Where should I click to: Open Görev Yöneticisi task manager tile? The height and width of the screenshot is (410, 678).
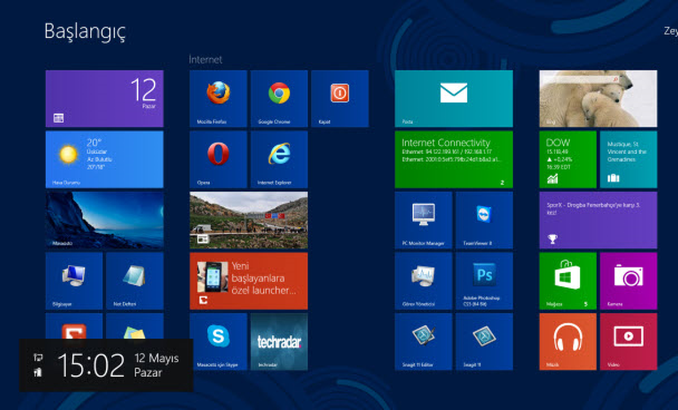(x=423, y=281)
